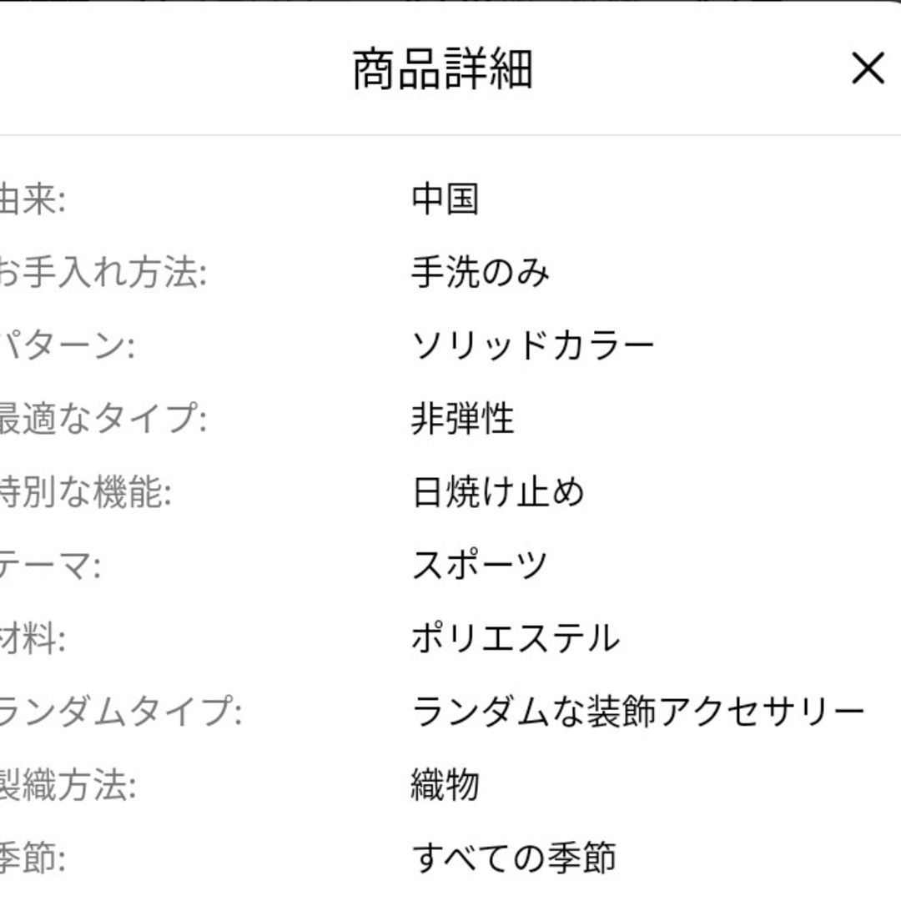Image resolution: width=901 pixels, height=901 pixels.
Task: Click the 商品詳細 dialog title
Action: click(x=442, y=69)
